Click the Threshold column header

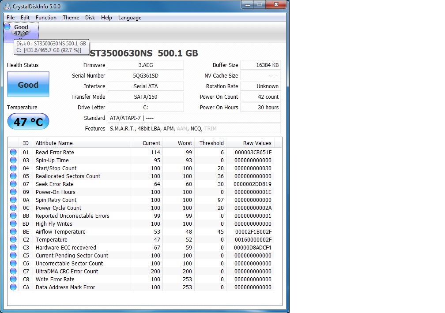[210, 143]
